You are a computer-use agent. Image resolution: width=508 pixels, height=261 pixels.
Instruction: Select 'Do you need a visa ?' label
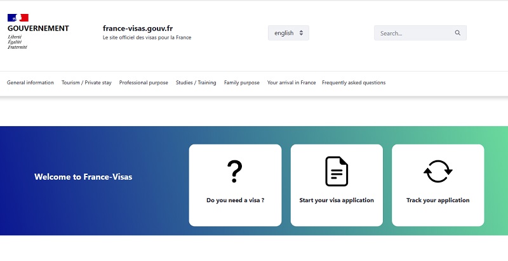pos(235,200)
